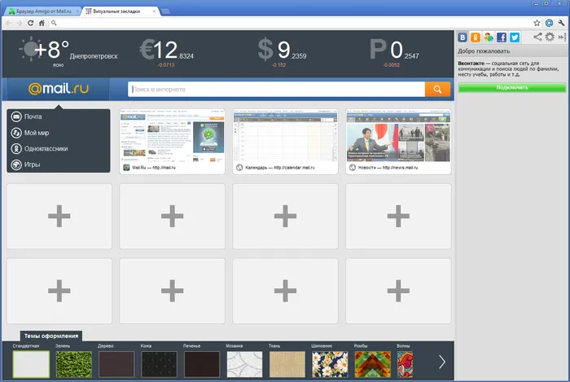Image resolution: width=570 pixels, height=382 pixels.
Task: Reload the page with refresh icon
Action: [31, 23]
